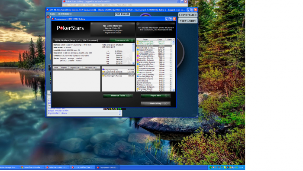Image resolution: width=303 pixels, height=171 pixels.
Task: Click scroll-up arrow of the player ranking list
Action: [x=173, y=42]
